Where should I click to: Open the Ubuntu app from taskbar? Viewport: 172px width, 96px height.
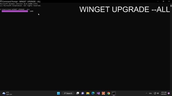click(x=103, y=93)
